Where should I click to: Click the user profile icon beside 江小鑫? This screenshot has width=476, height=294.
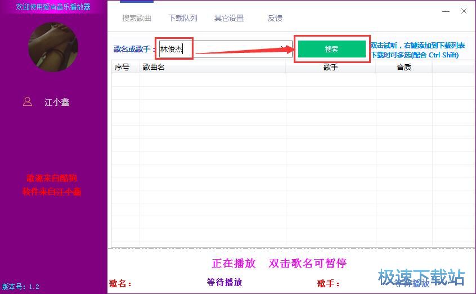[x=28, y=101]
